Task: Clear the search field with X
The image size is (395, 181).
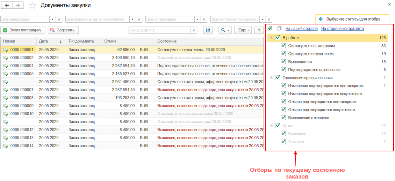Action: pyautogui.click(x=194, y=30)
